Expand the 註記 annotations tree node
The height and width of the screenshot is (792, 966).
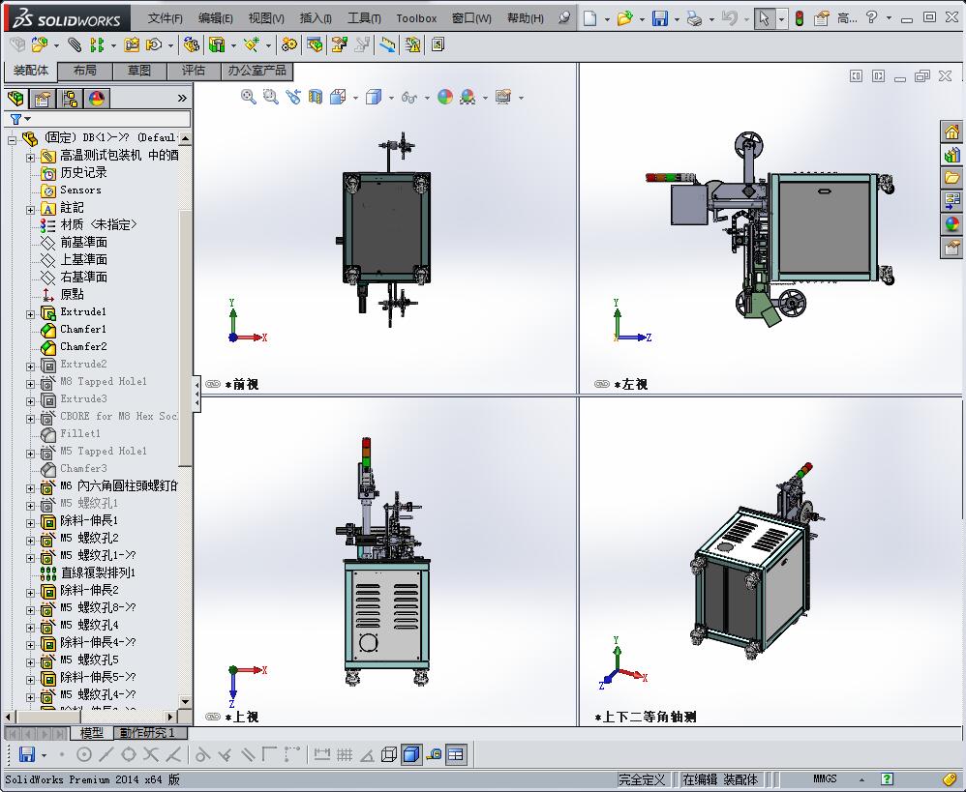point(30,208)
